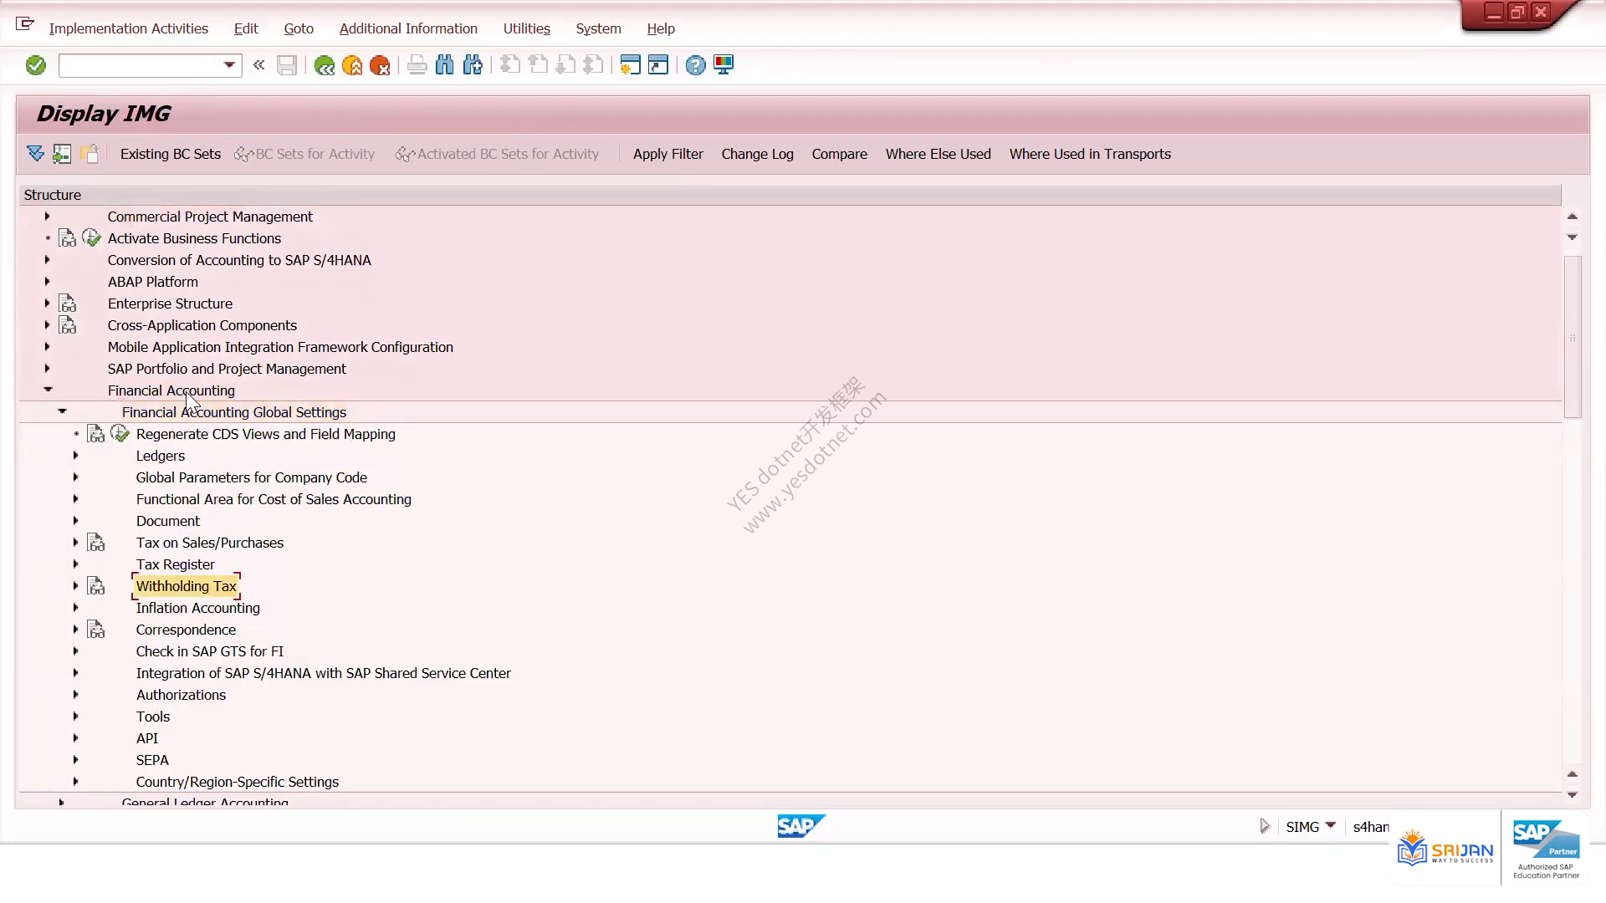Open the SIMG status bar dropdown

click(1330, 826)
